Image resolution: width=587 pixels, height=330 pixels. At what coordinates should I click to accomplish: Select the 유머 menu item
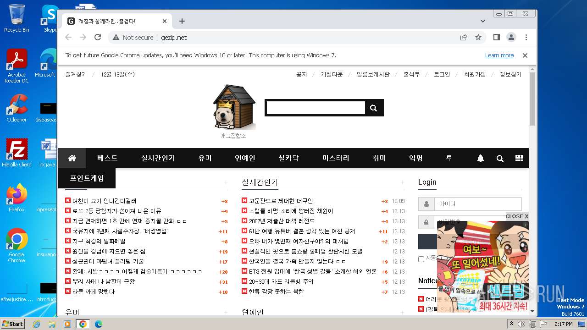pos(205,158)
